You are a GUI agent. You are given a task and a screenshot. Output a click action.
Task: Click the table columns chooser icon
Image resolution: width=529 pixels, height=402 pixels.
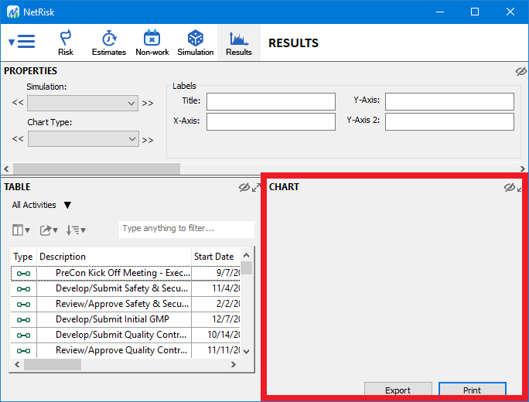tap(21, 230)
